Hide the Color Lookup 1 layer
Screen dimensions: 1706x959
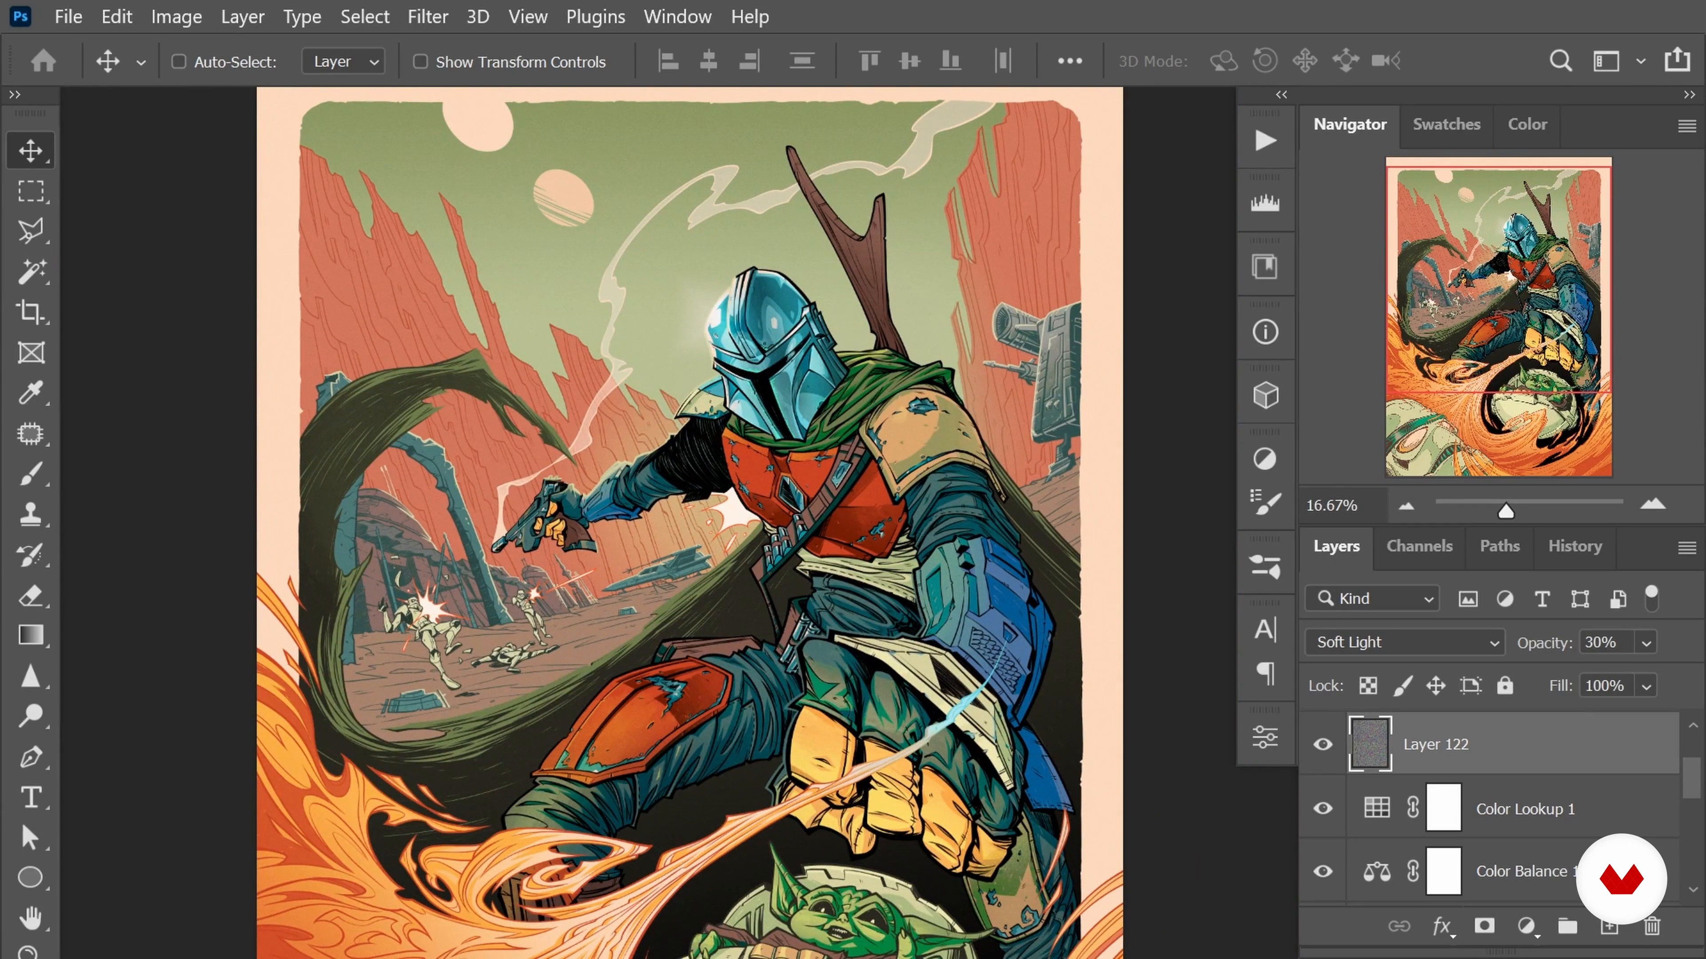1323,808
